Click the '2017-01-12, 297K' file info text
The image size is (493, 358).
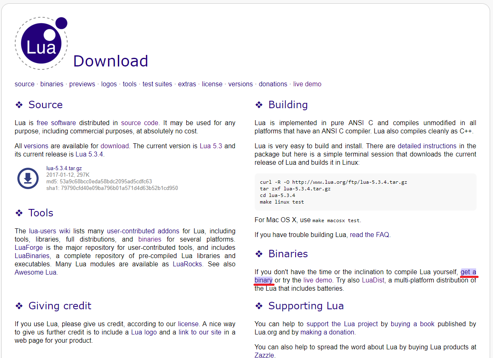pyautogui.click(x=68, y=175)
